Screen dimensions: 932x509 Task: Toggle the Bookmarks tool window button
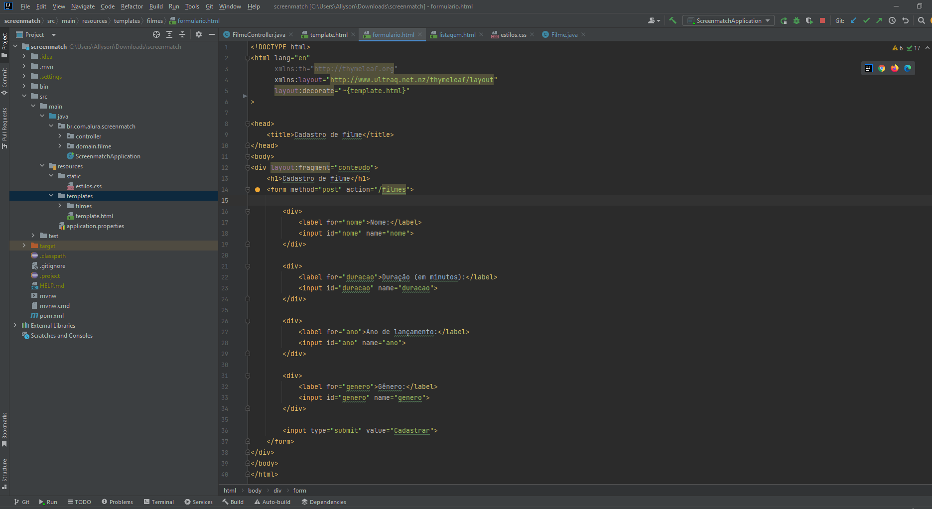pyautogui.click(x=4, y=429)
